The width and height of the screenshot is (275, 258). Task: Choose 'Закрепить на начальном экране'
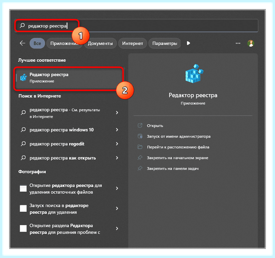[177, 158]
